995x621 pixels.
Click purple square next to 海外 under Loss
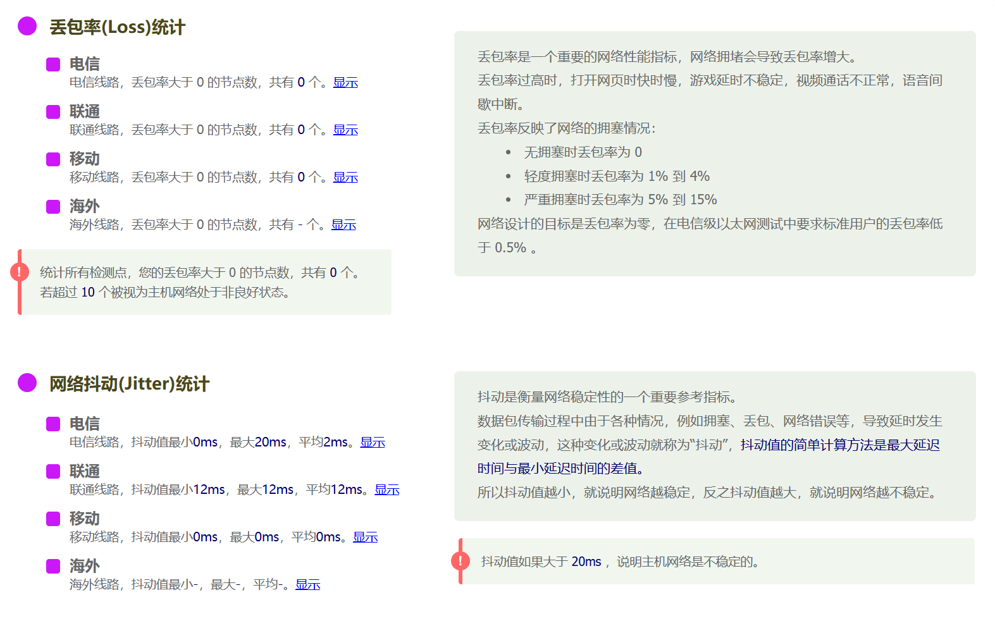53,207
